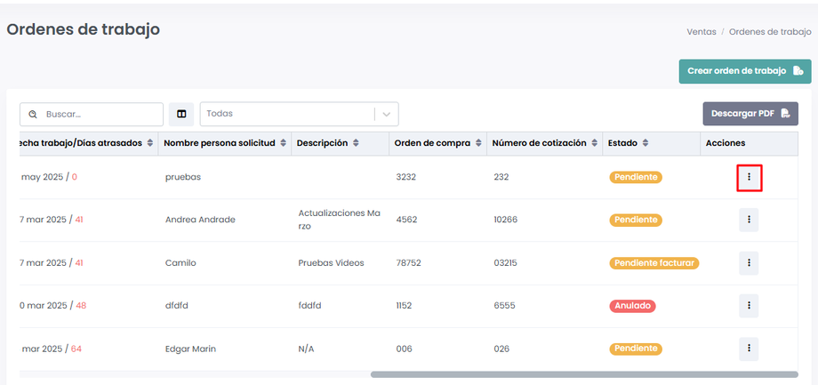The width and height of the screenshot is (818, 385).
Task: Sort by Estado column
Action: point(646,143)
